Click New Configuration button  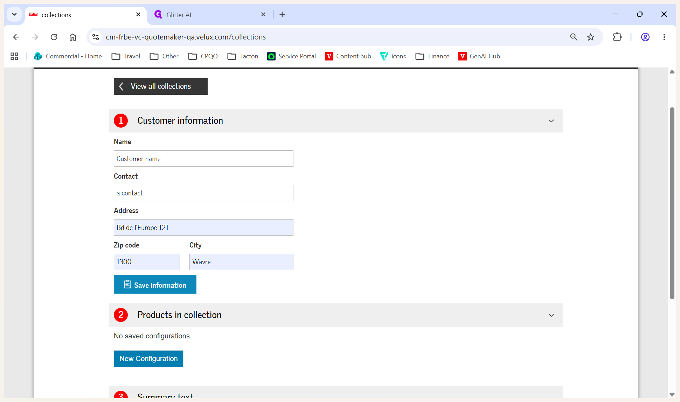coord(148,359)
